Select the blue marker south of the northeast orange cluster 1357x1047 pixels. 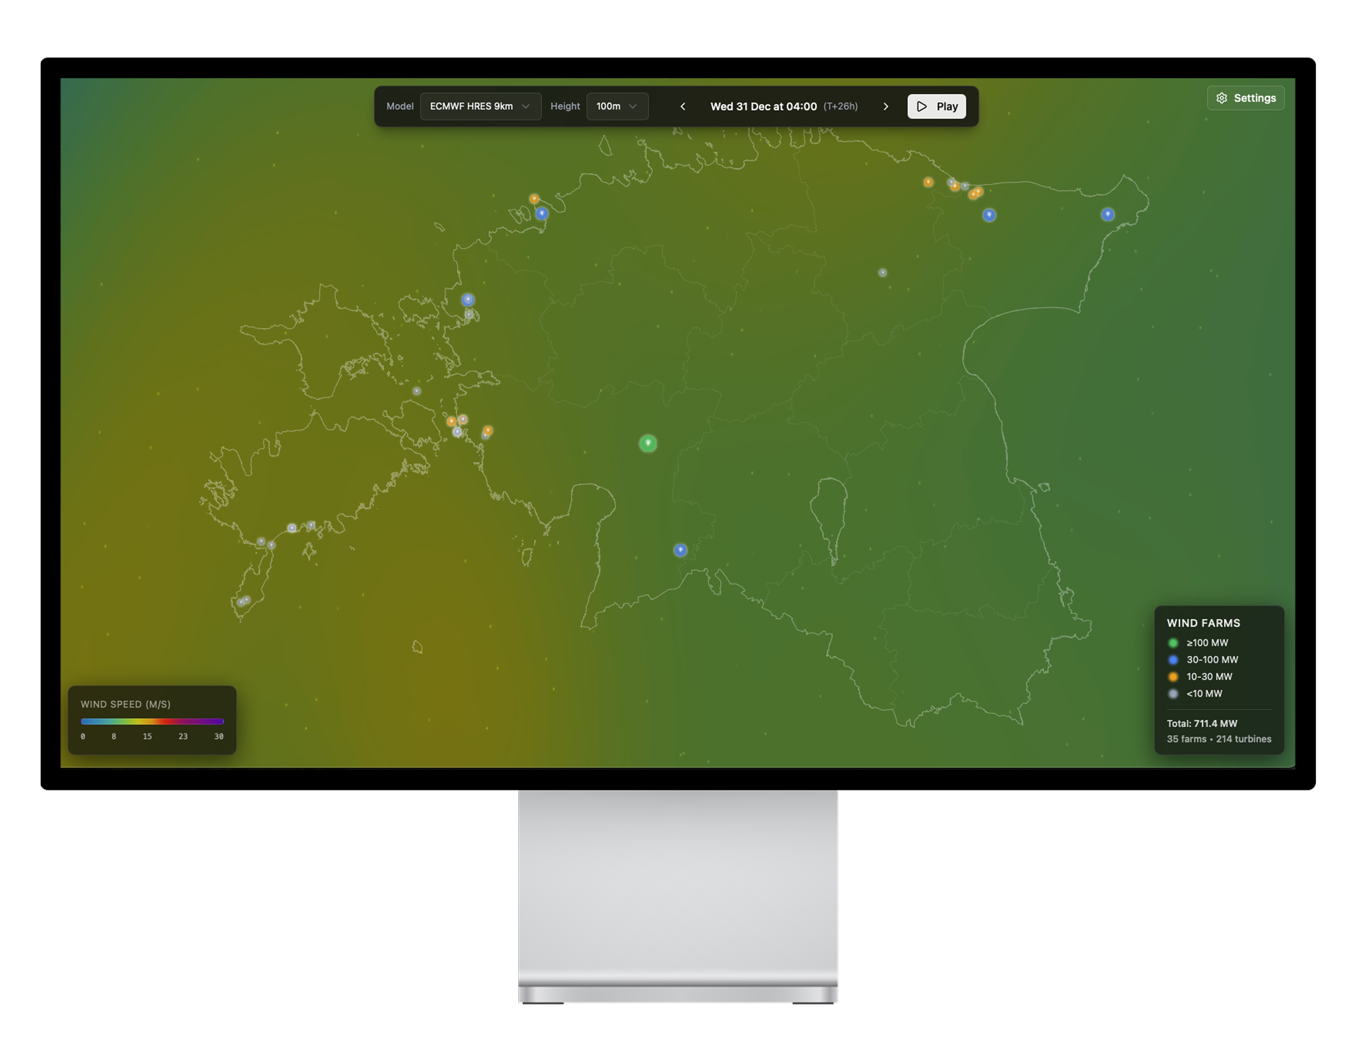988,215
